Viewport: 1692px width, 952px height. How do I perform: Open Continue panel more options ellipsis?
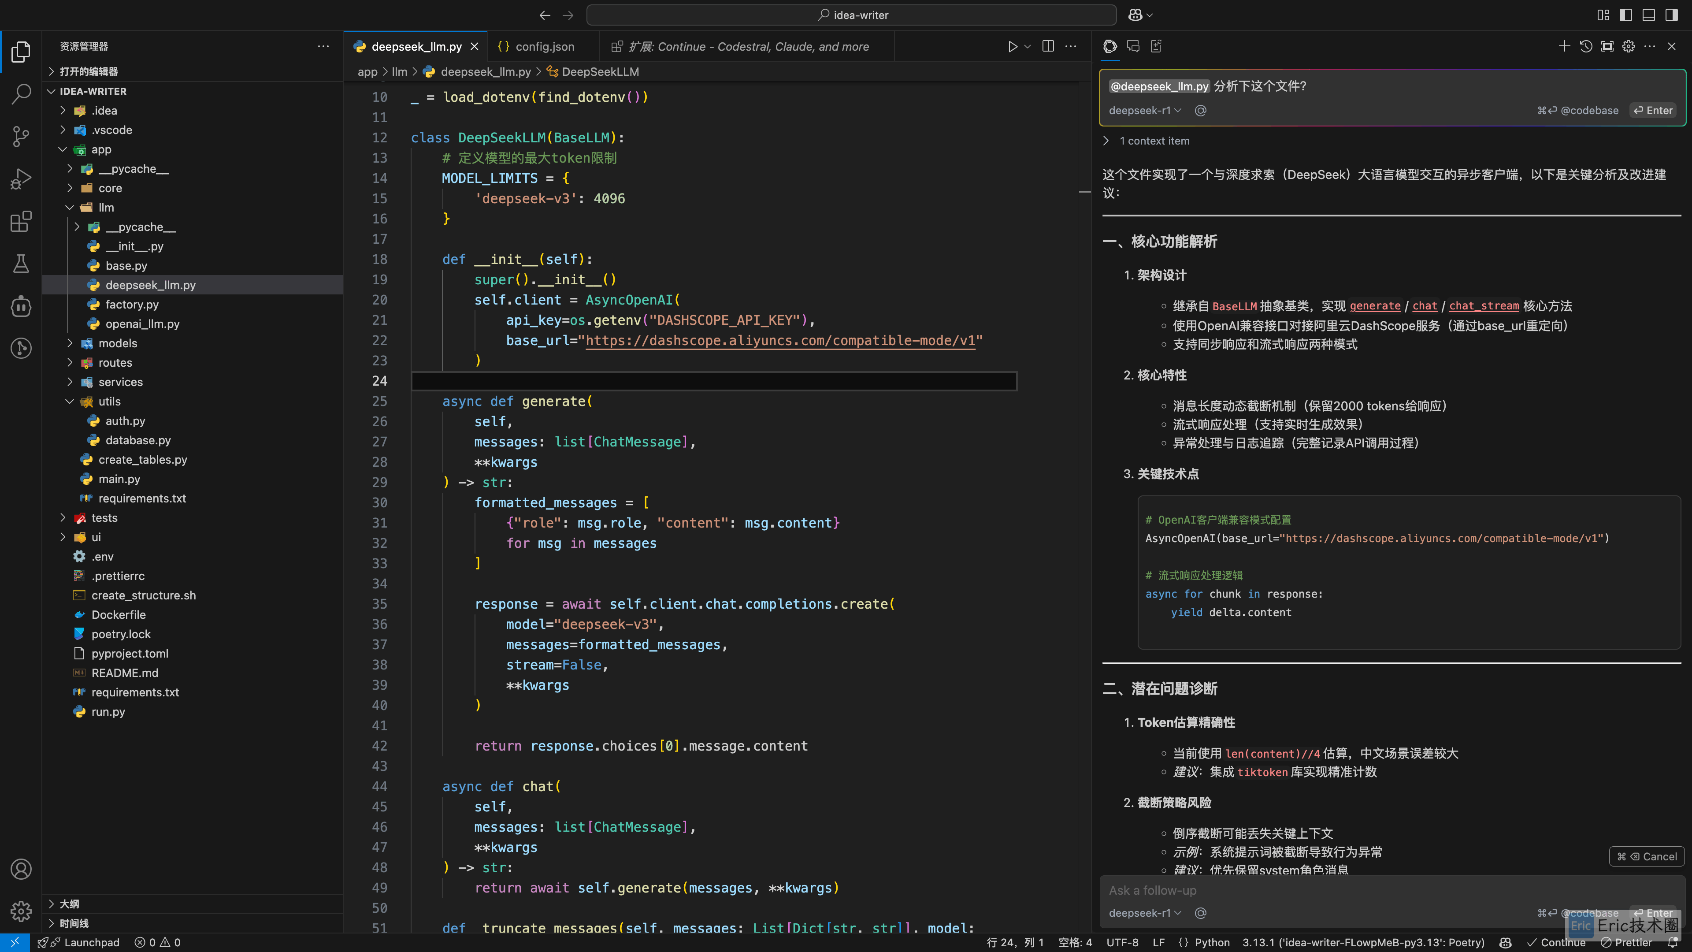[1649, 47]
